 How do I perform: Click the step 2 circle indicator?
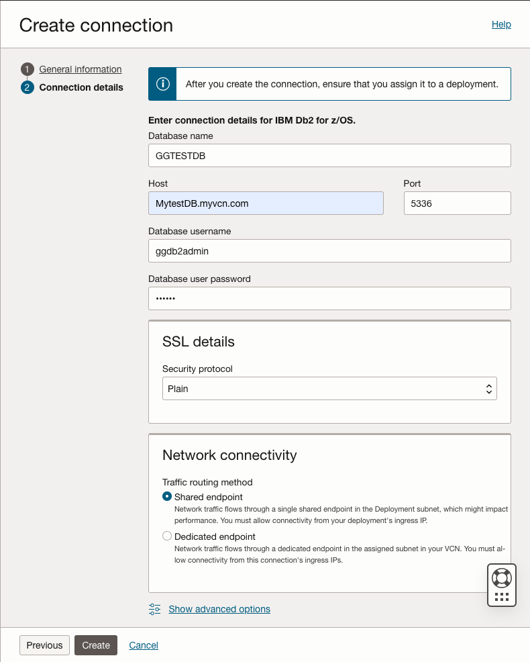27,87
